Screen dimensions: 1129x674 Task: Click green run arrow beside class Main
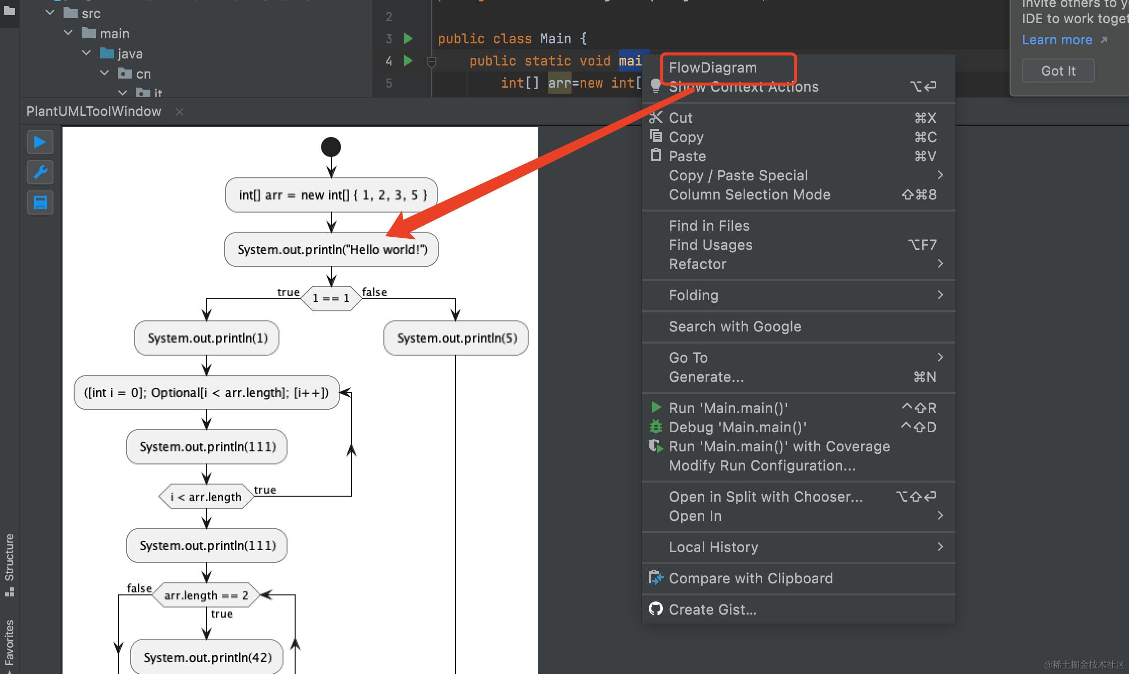coord(408,39)
